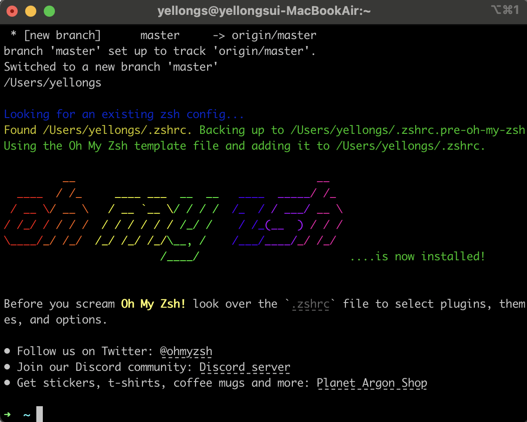Image resolution: width=527 pixels, height=422 pixels.
Task: Click 'Found /Users/yellongs/.zshrc.' yellow text
Action: pos(98,130)
